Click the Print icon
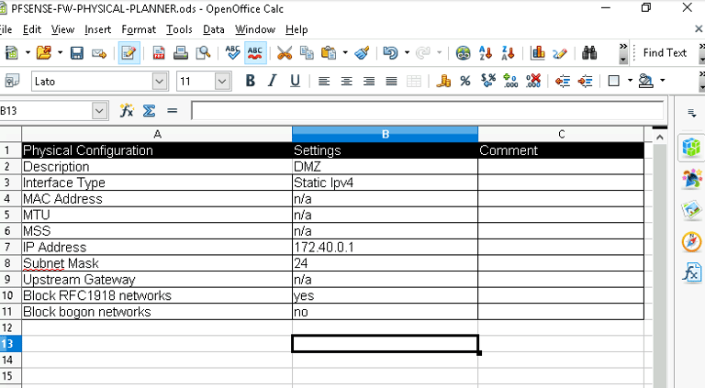705x388 pixels. [181, 53]
